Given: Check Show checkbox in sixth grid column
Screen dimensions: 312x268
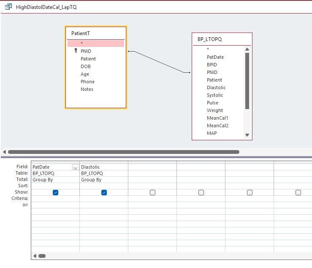Looking at the screenshot, I should click(x=298, y=192).
